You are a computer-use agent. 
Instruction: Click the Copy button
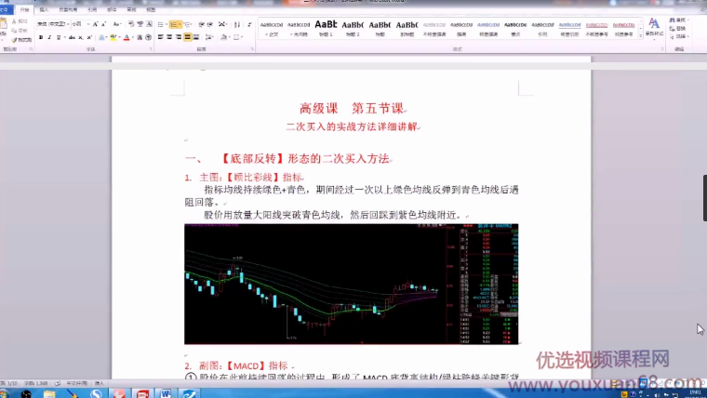pyautogui.click(x=20, y=31)
